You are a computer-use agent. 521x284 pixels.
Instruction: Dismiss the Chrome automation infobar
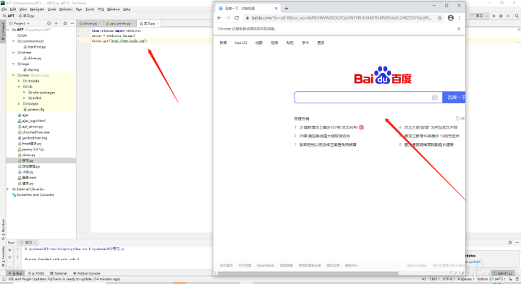459,29
